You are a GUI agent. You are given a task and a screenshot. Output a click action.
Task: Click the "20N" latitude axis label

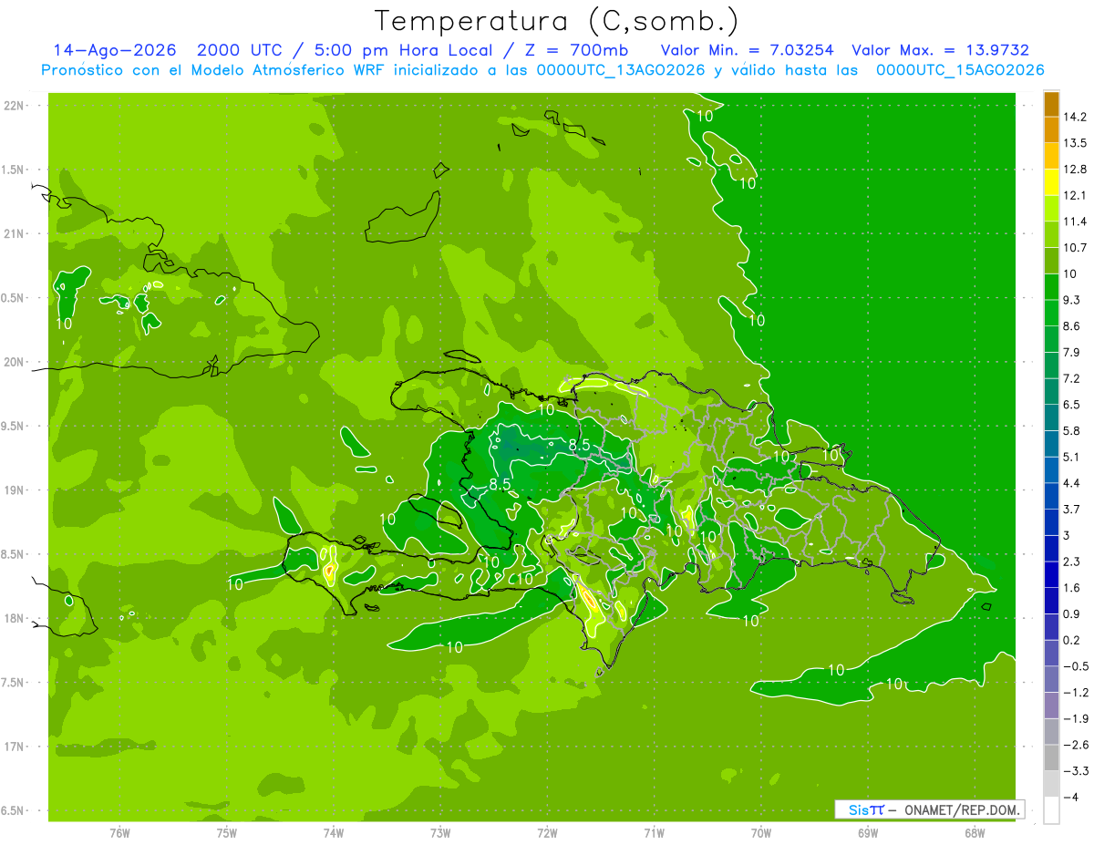tap(13, 362)
